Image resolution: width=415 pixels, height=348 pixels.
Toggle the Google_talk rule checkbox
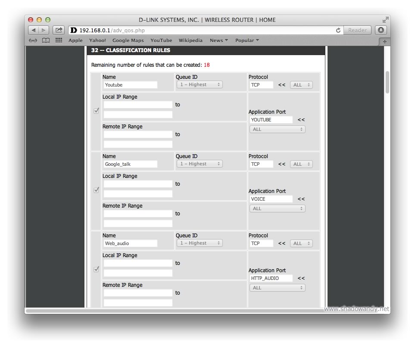(96, 190)
